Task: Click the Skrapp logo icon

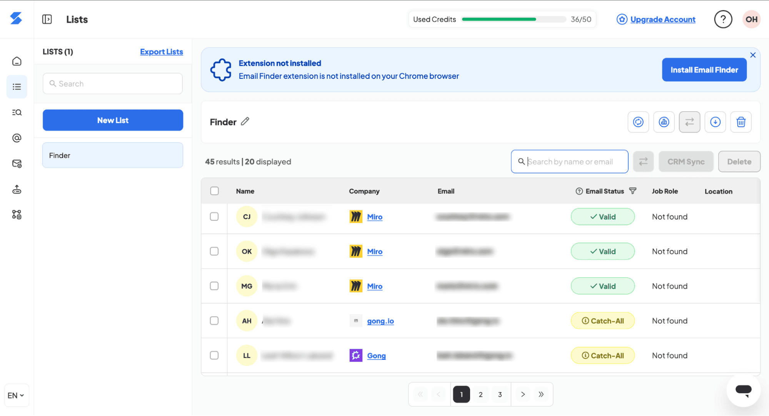Action: pyautogui.click(x=16, y=18)
